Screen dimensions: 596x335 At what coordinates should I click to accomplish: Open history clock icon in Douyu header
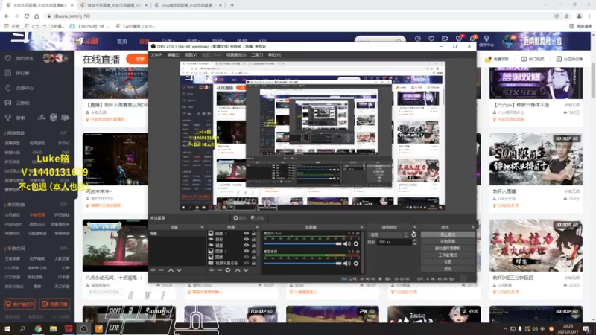click(x=418, y=39)
